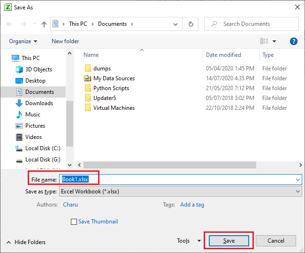
Task: Click the navigation pane scroll down arrow
Action: pos(69,165)
